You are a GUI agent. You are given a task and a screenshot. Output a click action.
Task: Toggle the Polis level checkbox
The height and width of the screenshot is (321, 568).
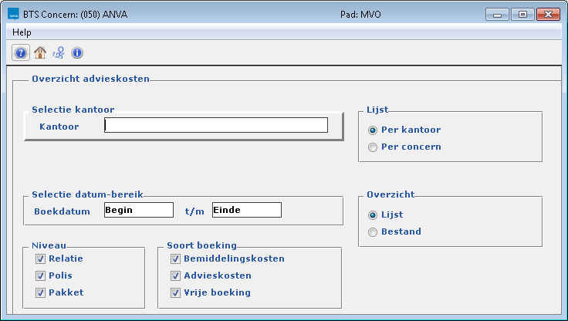[40, 275]
